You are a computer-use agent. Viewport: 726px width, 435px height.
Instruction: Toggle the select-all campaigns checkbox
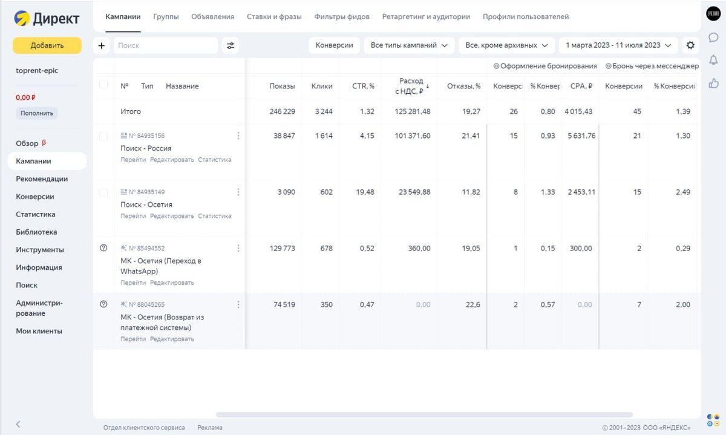(x=103, y=85)
